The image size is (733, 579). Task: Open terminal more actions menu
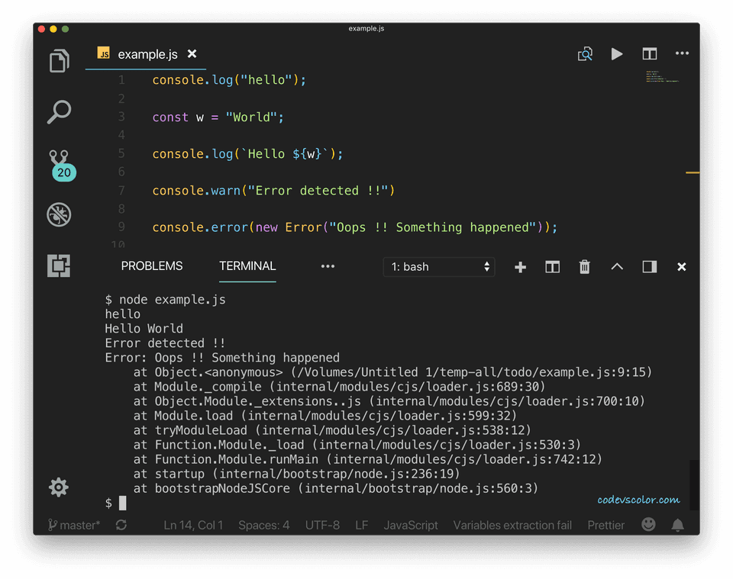(x=328, y=267)
